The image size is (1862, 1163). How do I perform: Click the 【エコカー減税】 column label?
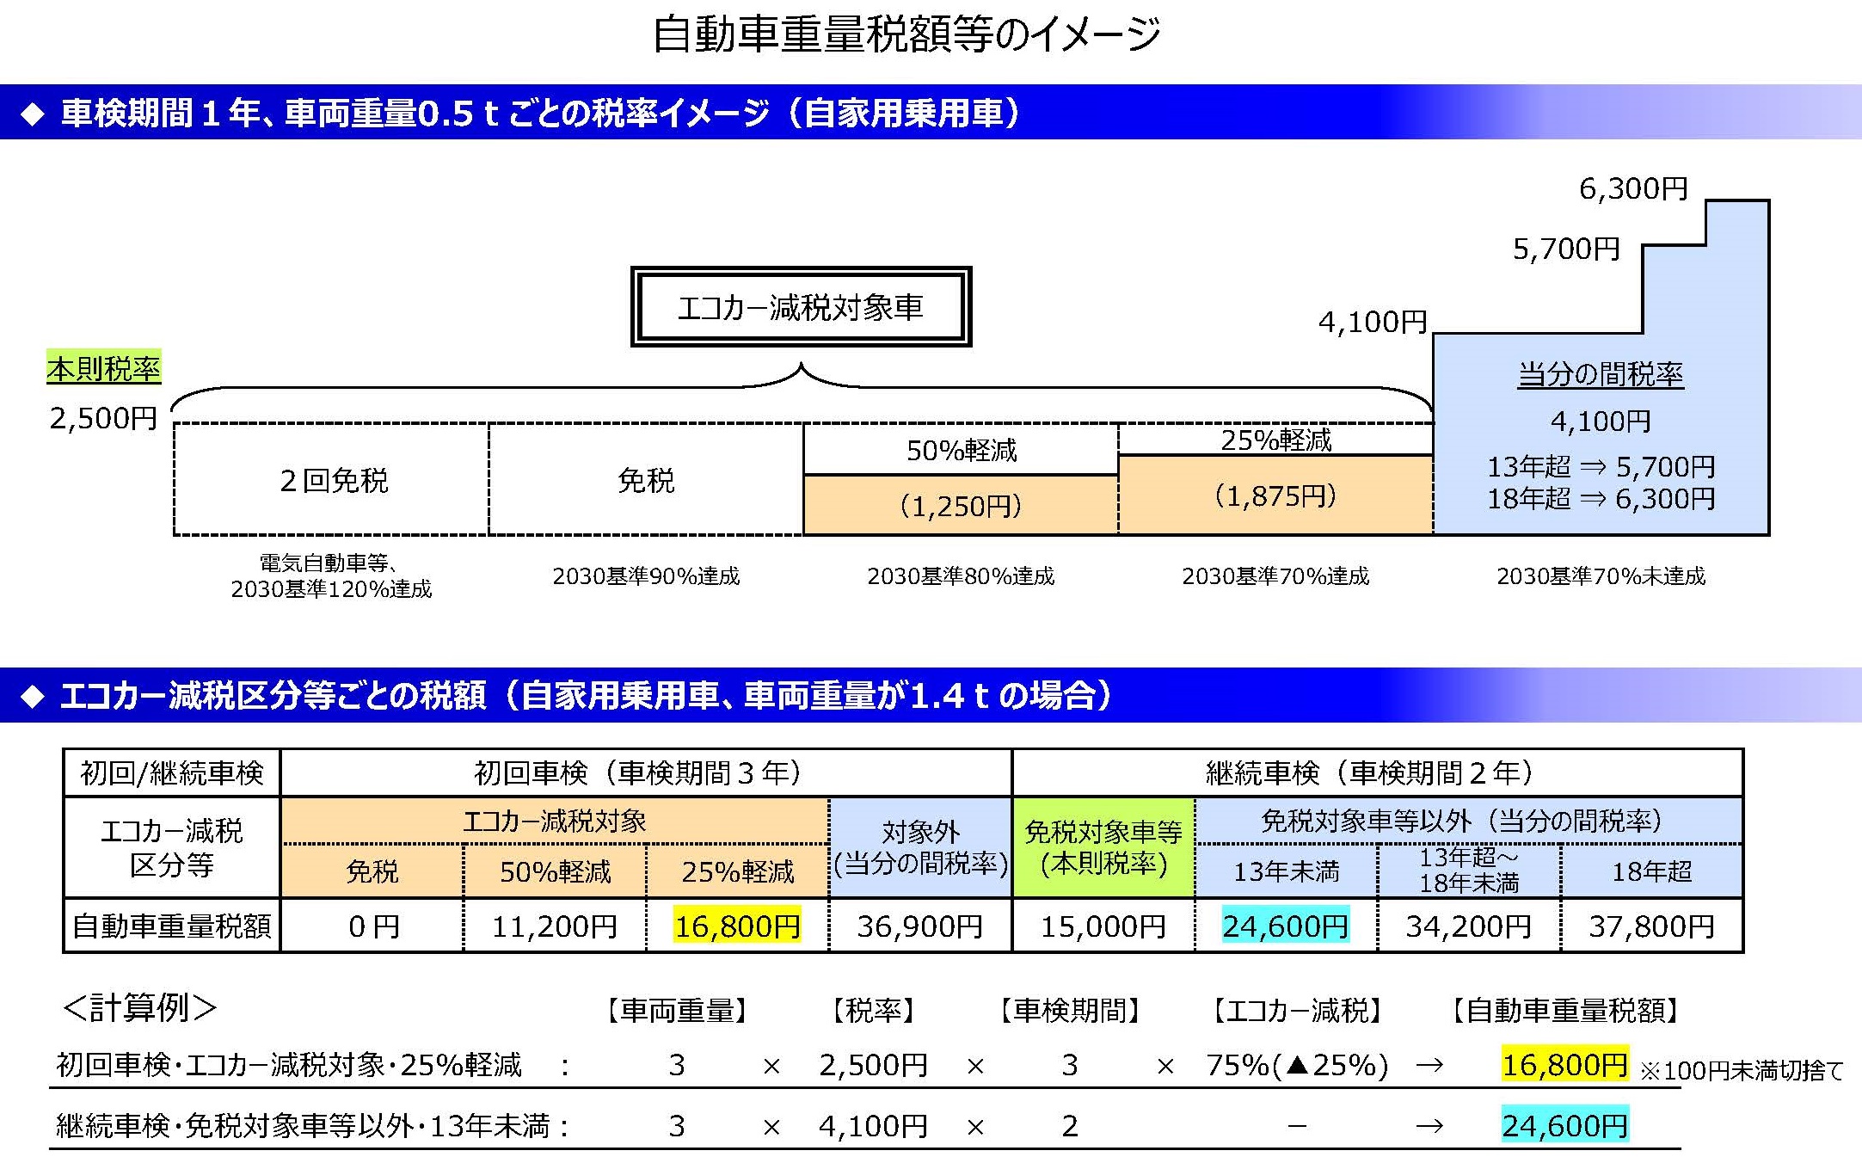pyautogui.click(x=1297, y=1010)
